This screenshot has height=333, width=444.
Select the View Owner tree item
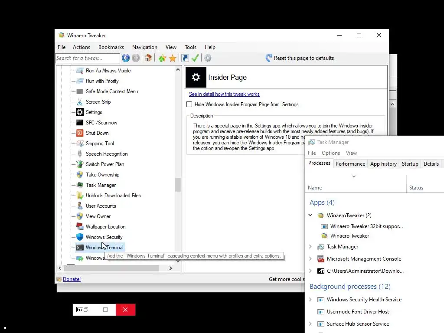click(98, 216)
